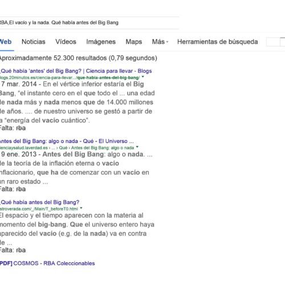The height and width of the screenshot is (285, 285).
Task: Open Herramientas de búsqueda options
Action: [x=217, y=42]
